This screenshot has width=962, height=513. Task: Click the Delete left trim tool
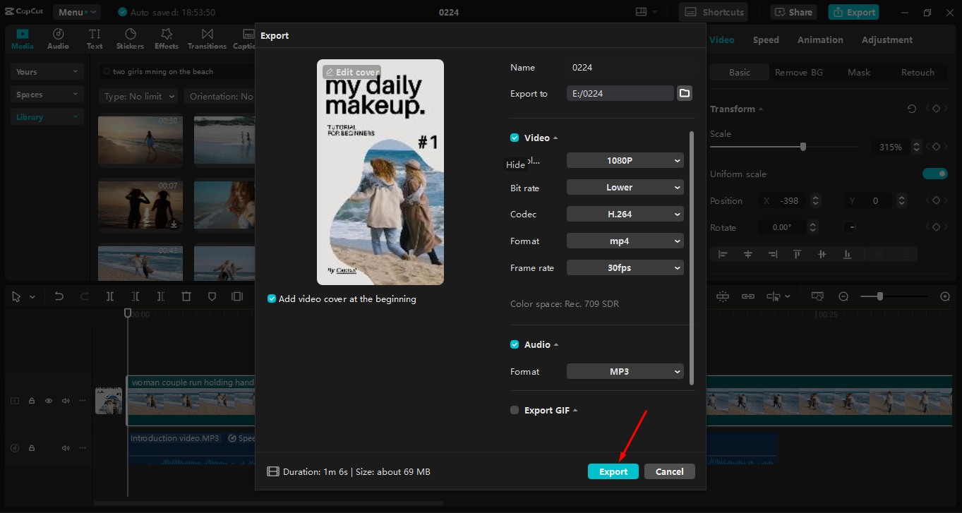(136, 296)
